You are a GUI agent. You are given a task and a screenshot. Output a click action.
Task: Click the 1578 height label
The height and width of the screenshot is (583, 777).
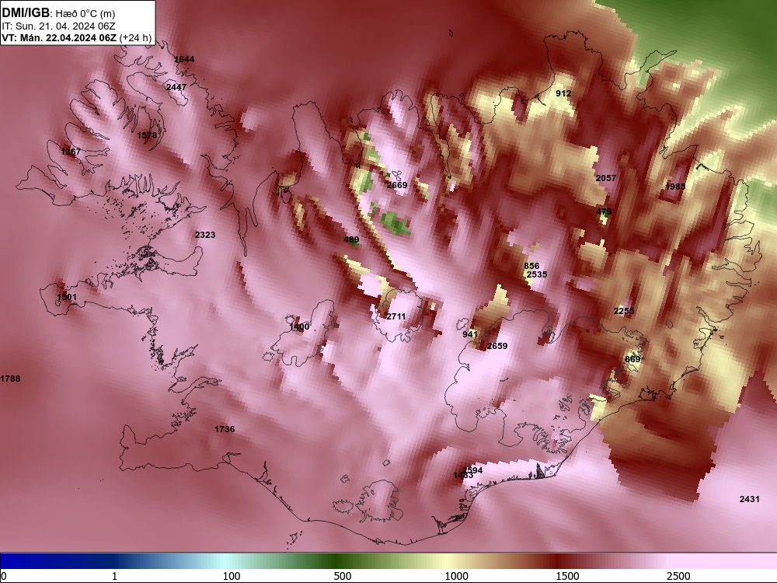click(147, 135)
